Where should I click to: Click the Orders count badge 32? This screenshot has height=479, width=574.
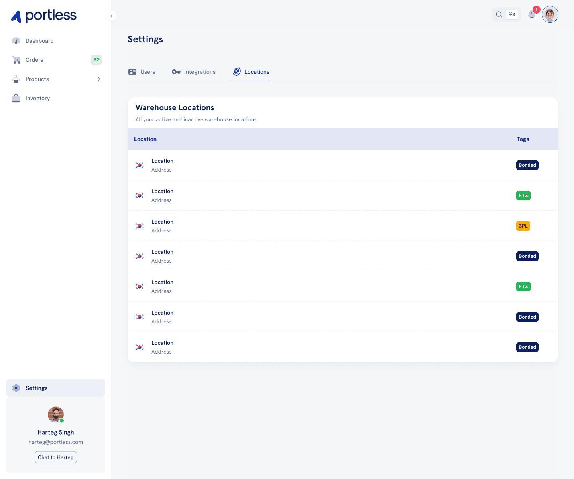pyautogui.click(x=96, y=60)
